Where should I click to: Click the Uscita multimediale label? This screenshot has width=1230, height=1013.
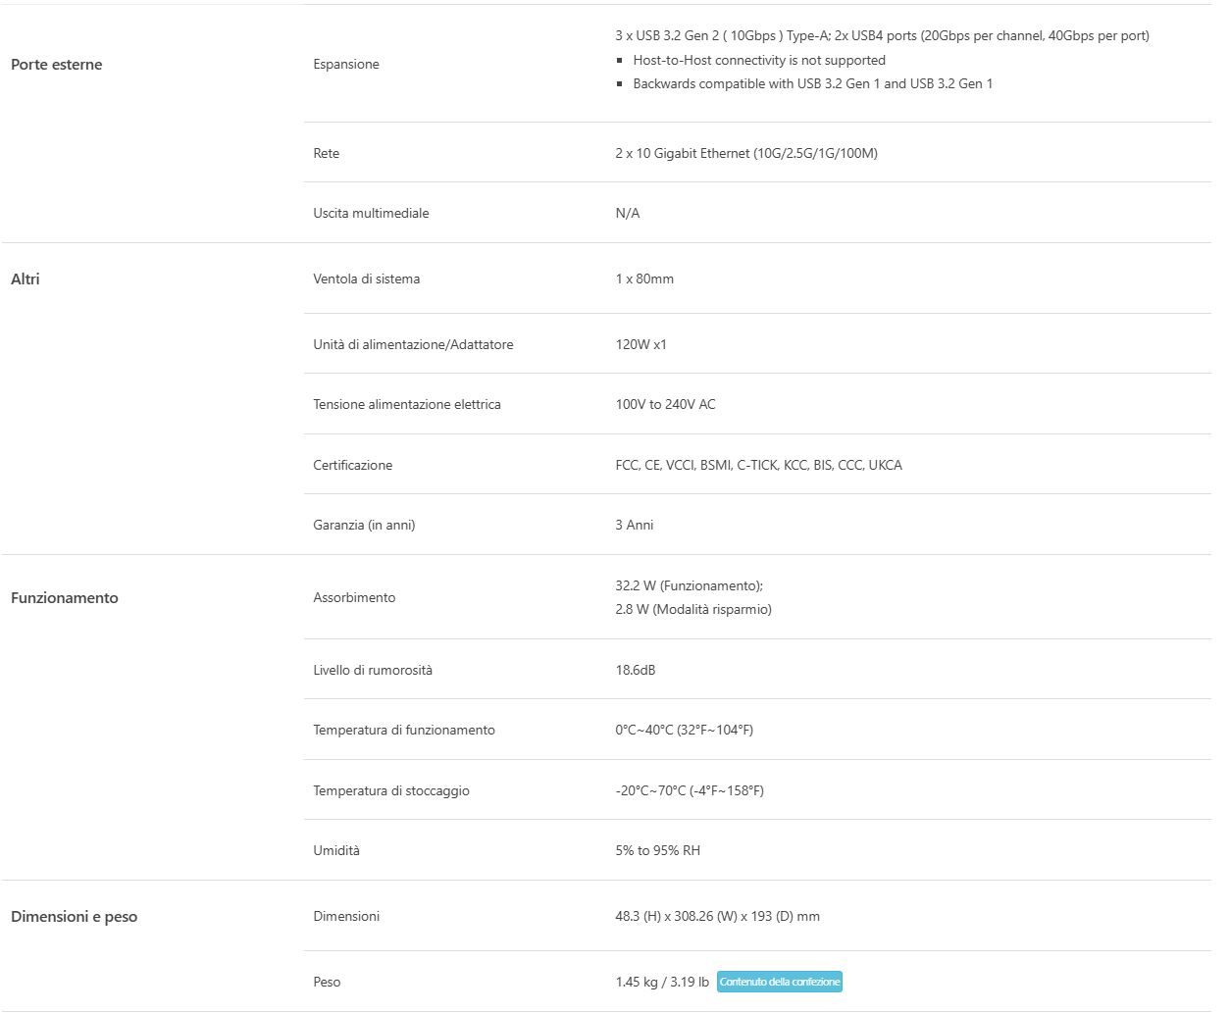tap(371, 214)
